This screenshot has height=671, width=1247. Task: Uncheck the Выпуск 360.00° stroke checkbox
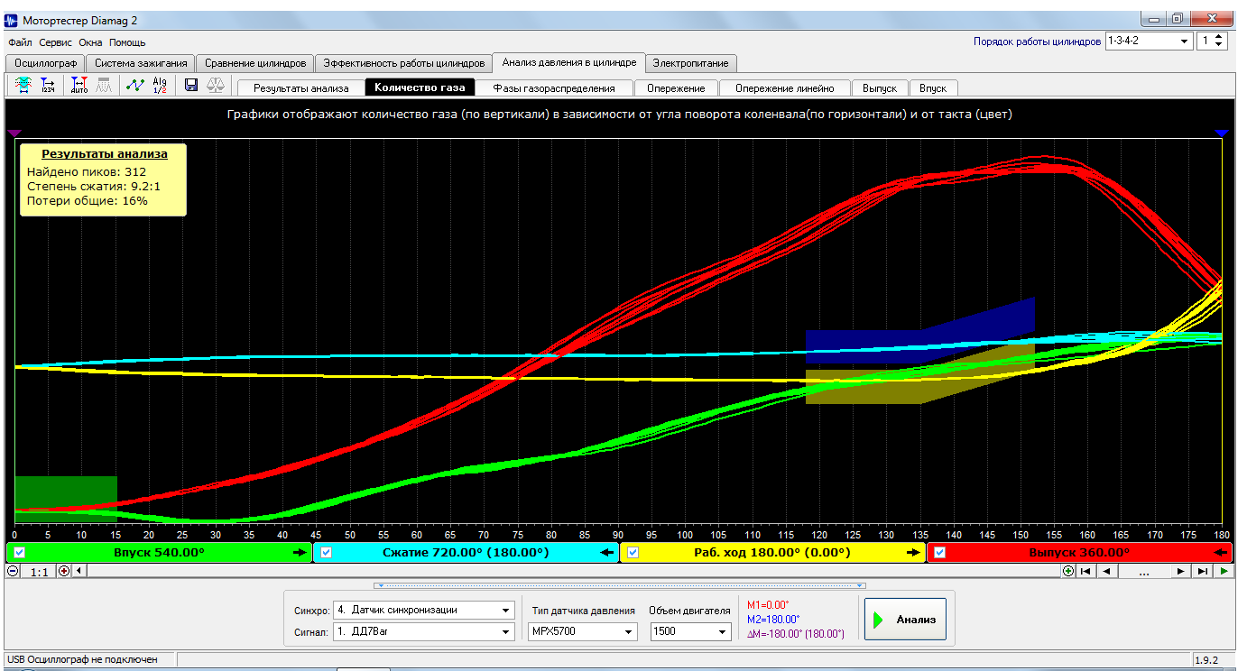coord(940,553)
